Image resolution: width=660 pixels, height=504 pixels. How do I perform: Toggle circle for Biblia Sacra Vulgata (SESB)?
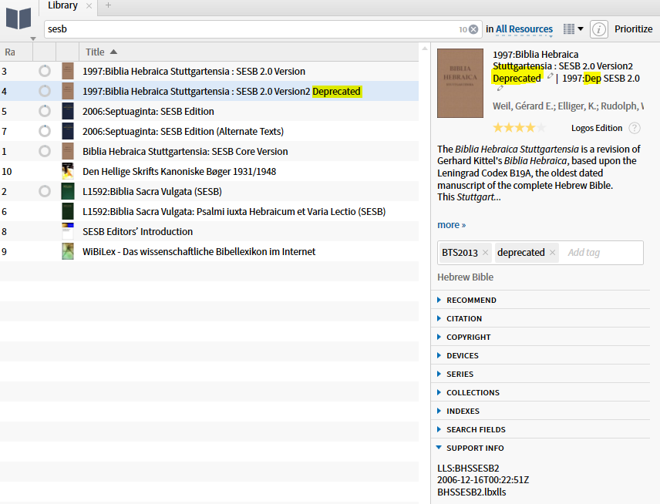click(x=45, y=191)
